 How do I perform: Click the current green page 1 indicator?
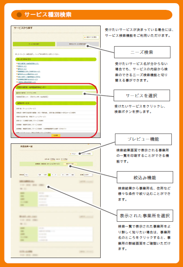click(49, 175)
